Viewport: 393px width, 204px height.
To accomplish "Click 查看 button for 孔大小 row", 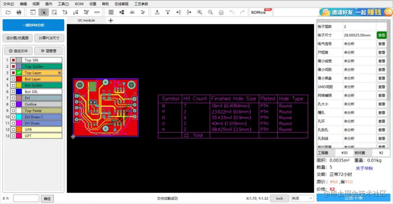I will tap(382, 104).
